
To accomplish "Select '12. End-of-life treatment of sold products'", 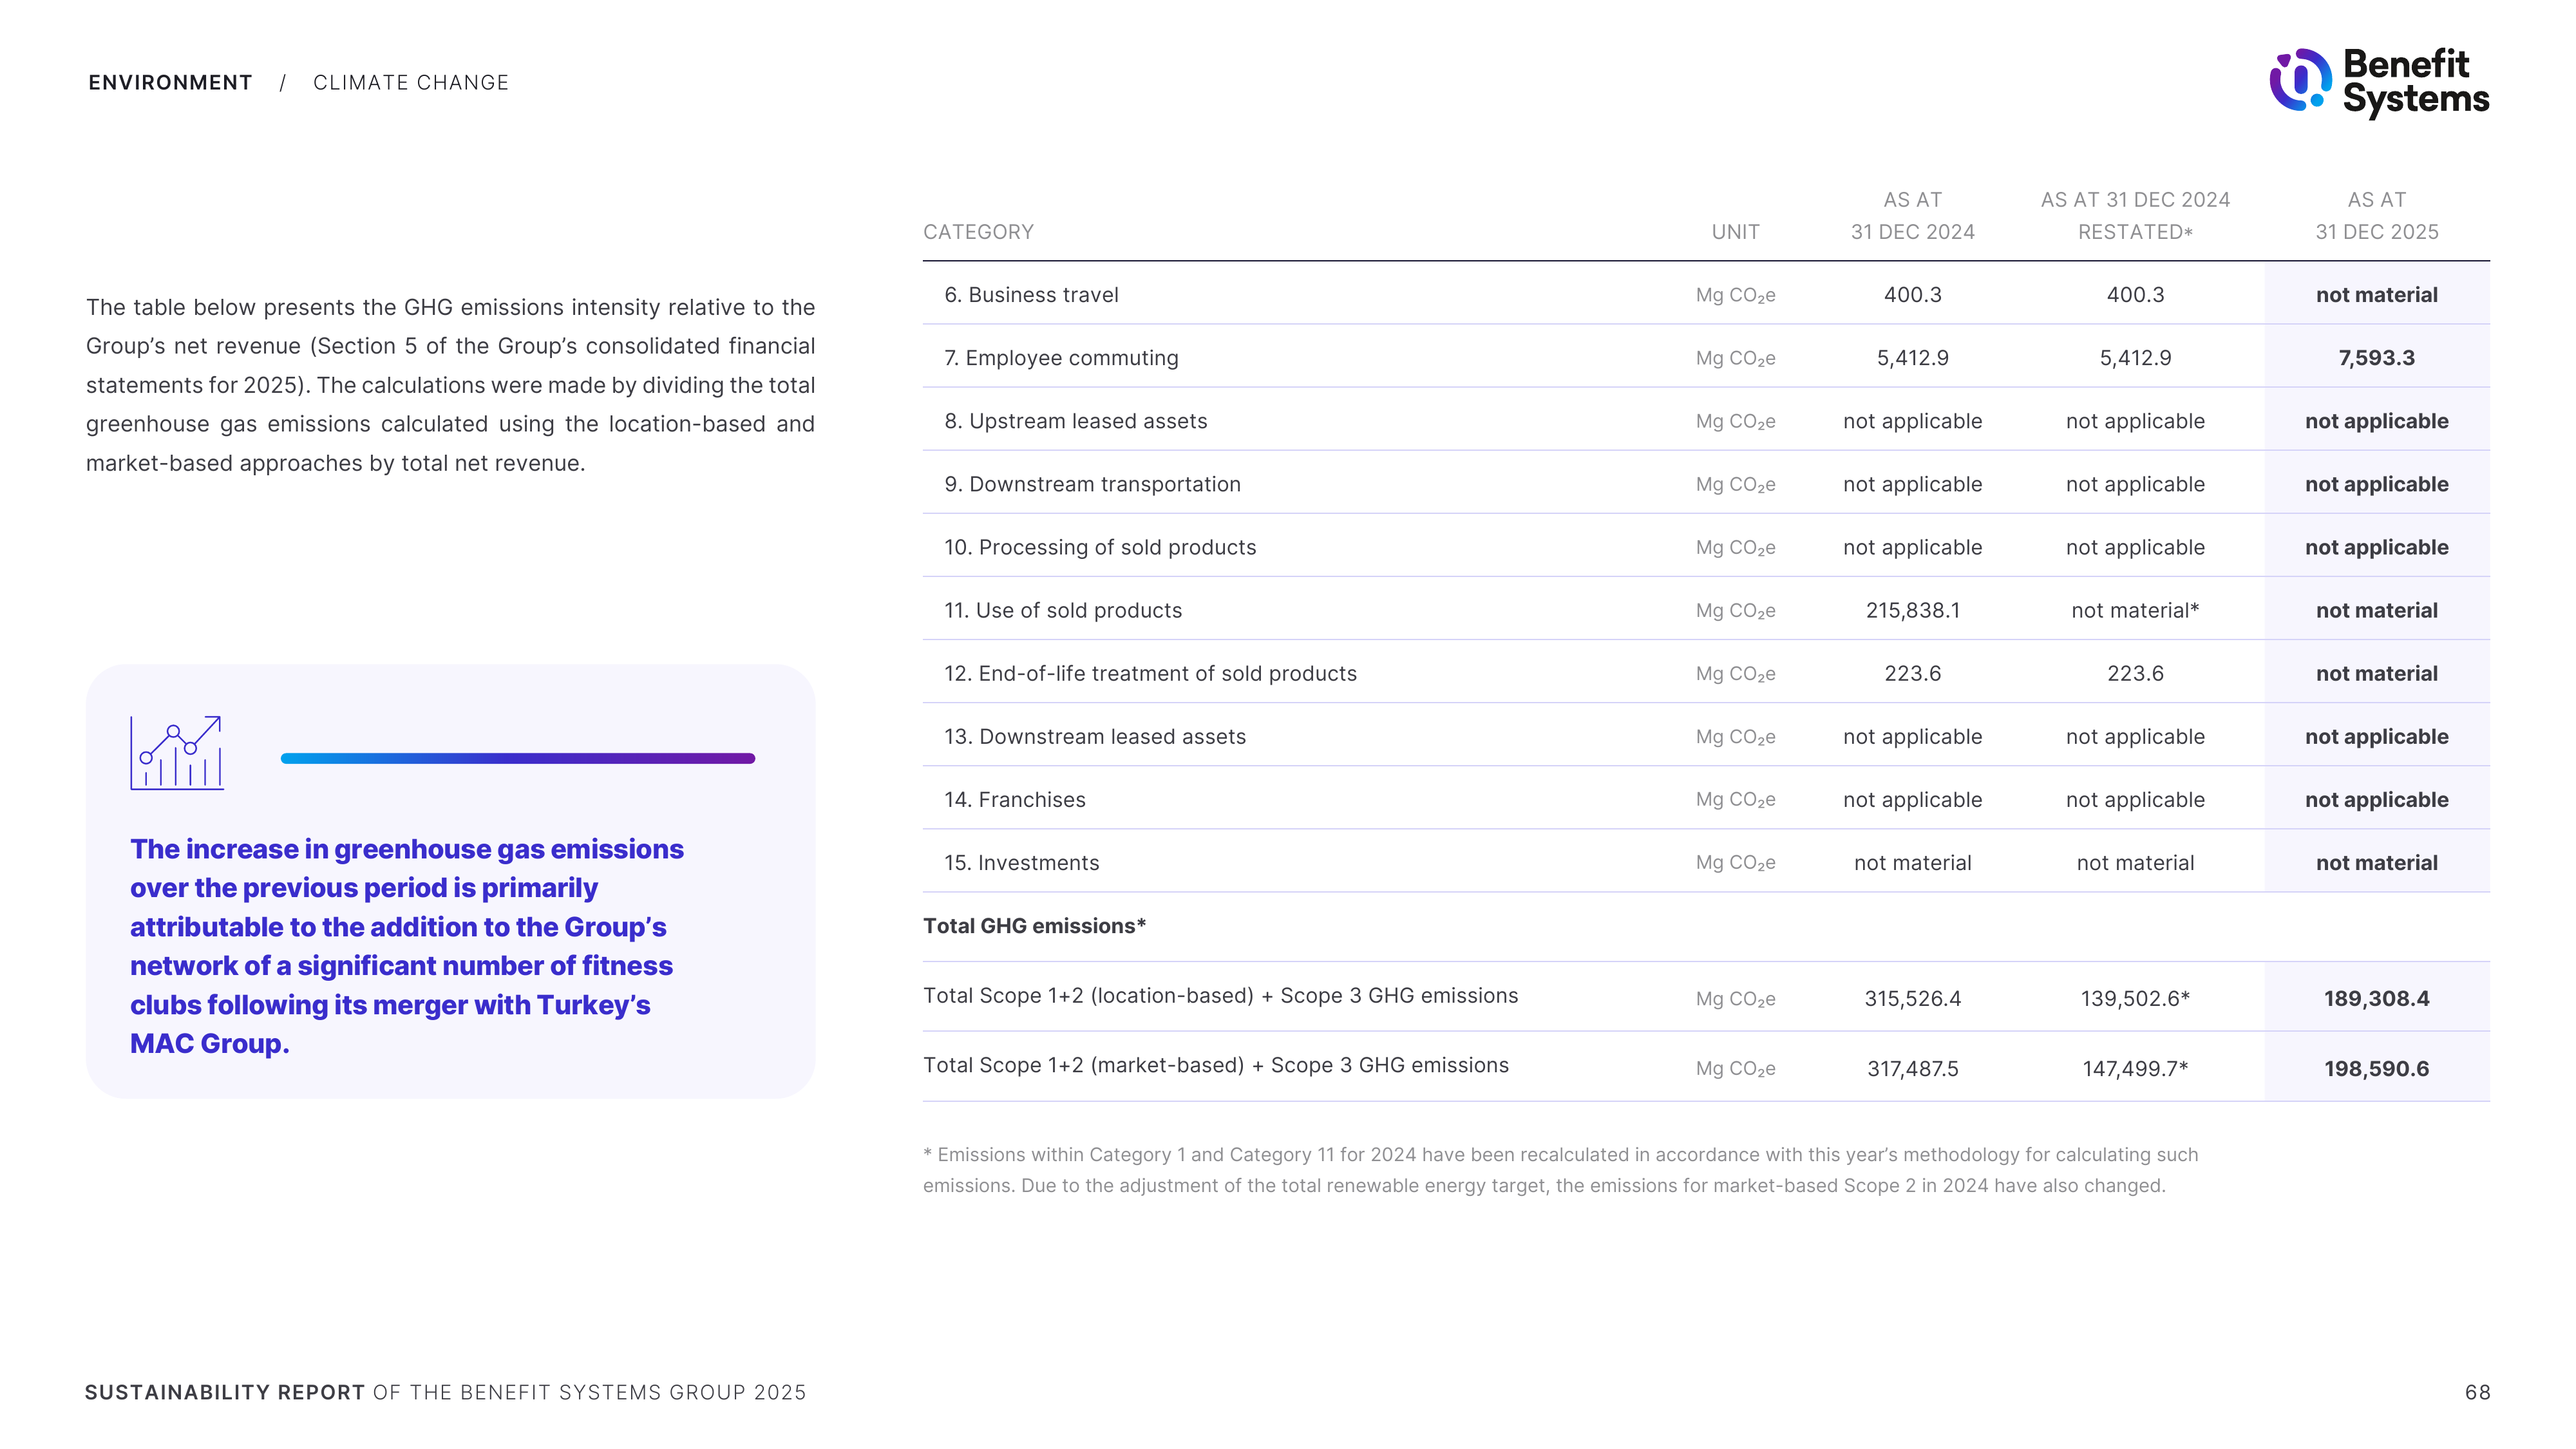I will click(x=1150, y=673).
